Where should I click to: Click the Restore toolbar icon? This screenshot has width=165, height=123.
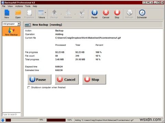pos(68,14)
